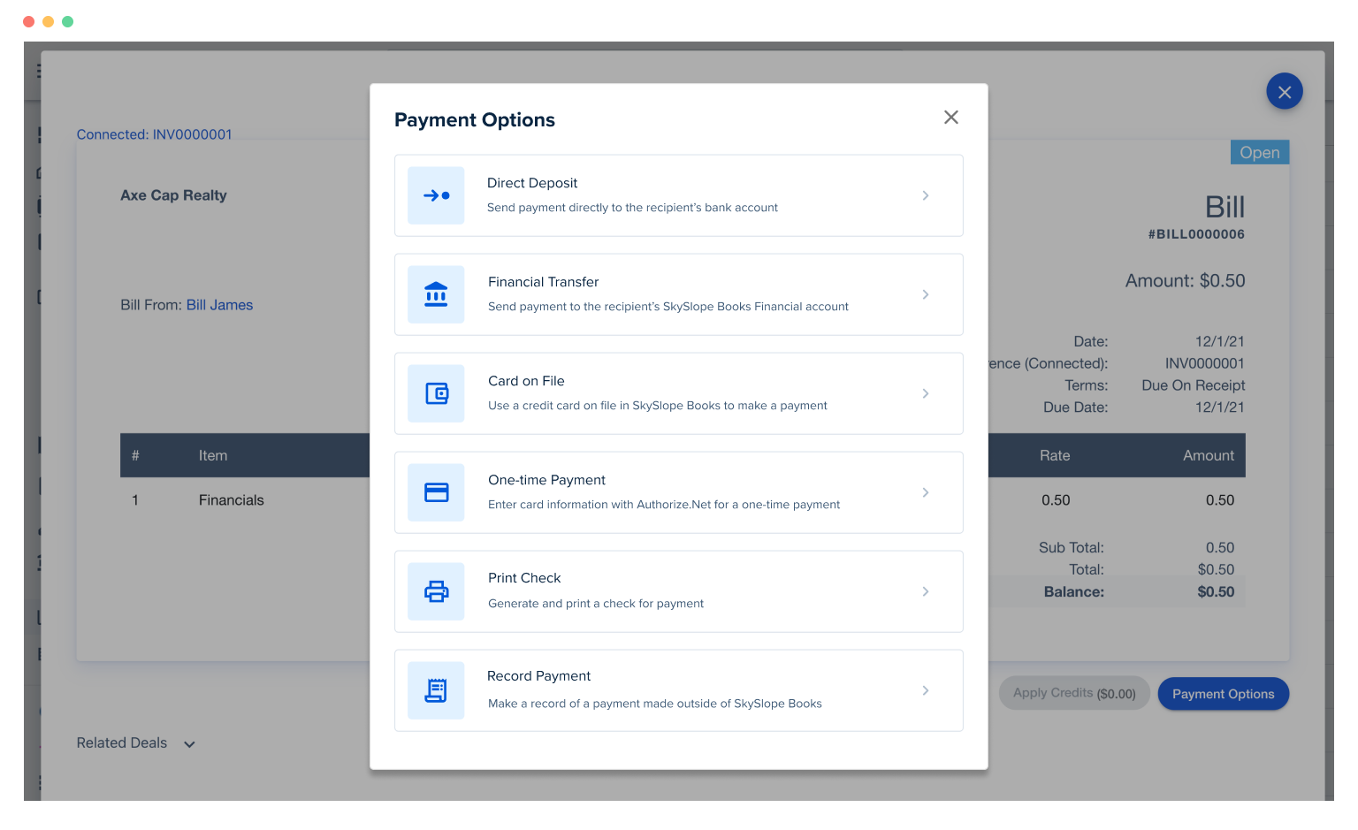Open Direct Deposit via its chevron arrow
The width and height of the screenshot is (1358, 830).
pos(926,195)
